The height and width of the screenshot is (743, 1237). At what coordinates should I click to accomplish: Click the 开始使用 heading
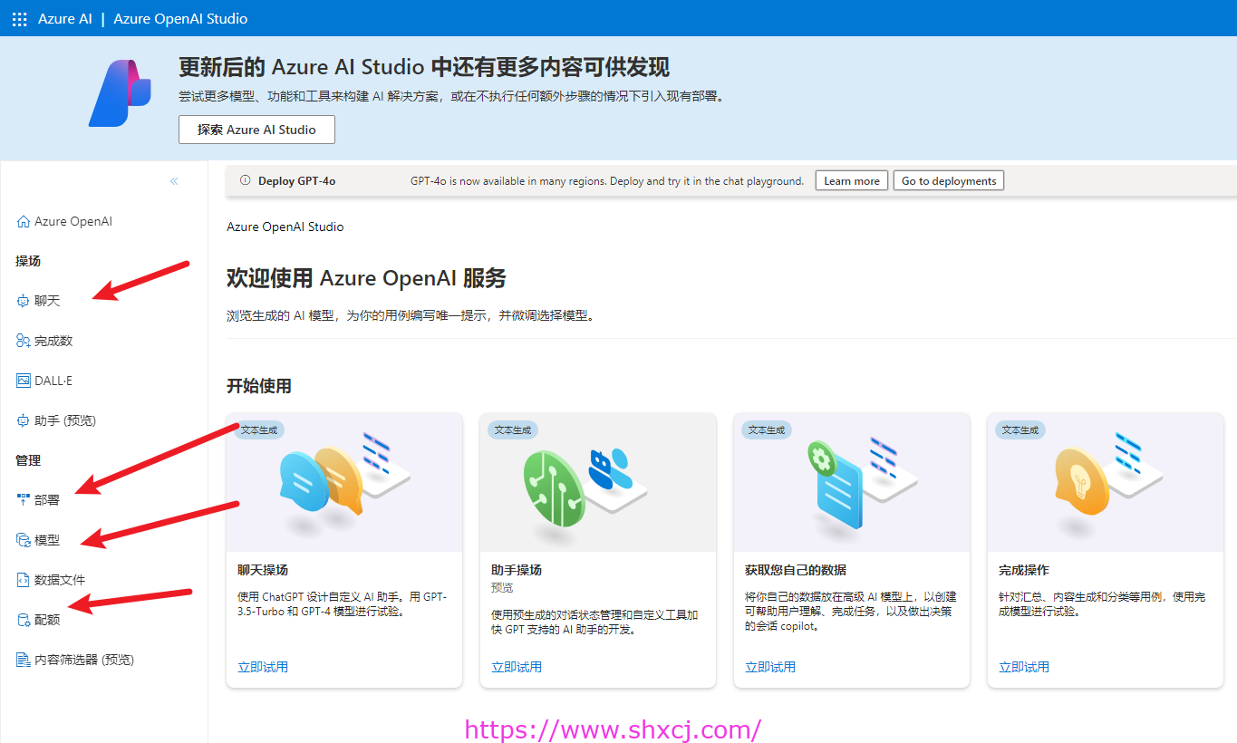(259, 386)
